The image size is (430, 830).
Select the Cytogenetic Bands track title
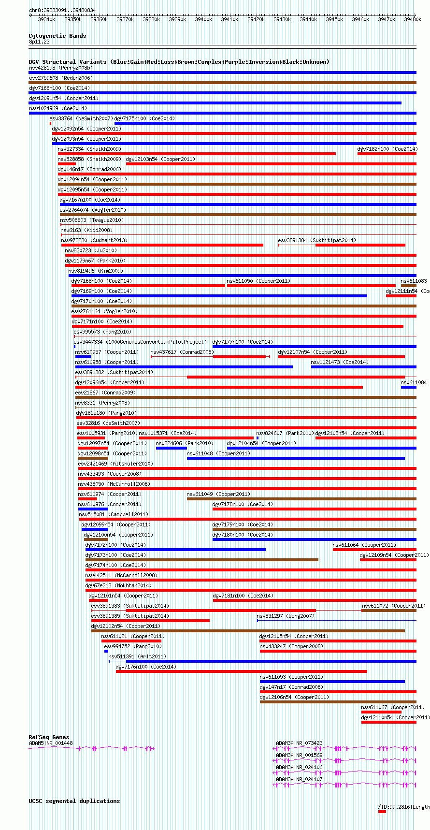pyautogui.click(x=57, y=36)
